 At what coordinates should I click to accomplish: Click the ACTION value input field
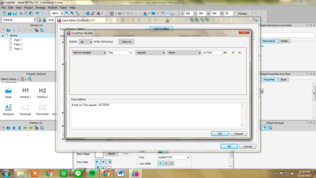pos(212,52)
